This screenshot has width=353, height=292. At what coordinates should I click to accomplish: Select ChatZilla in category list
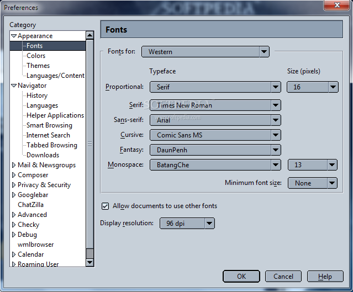[x=30, y=205]
